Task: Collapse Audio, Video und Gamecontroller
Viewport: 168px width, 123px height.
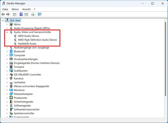Action: (x=7, y=32)
